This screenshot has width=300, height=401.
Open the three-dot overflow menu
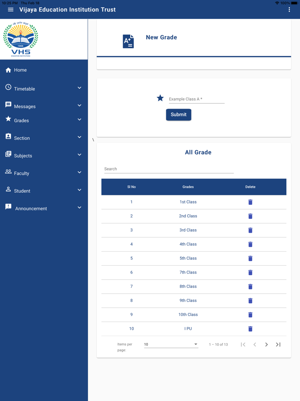(289, 9)
